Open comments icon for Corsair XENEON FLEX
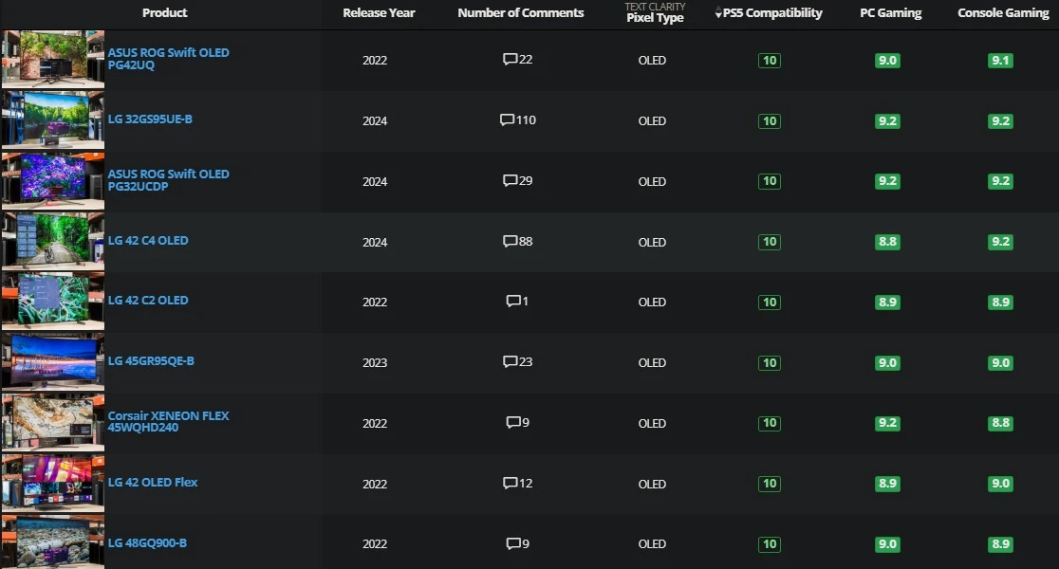The width and height of the screenshot is (1059, 569). point(513,422)
